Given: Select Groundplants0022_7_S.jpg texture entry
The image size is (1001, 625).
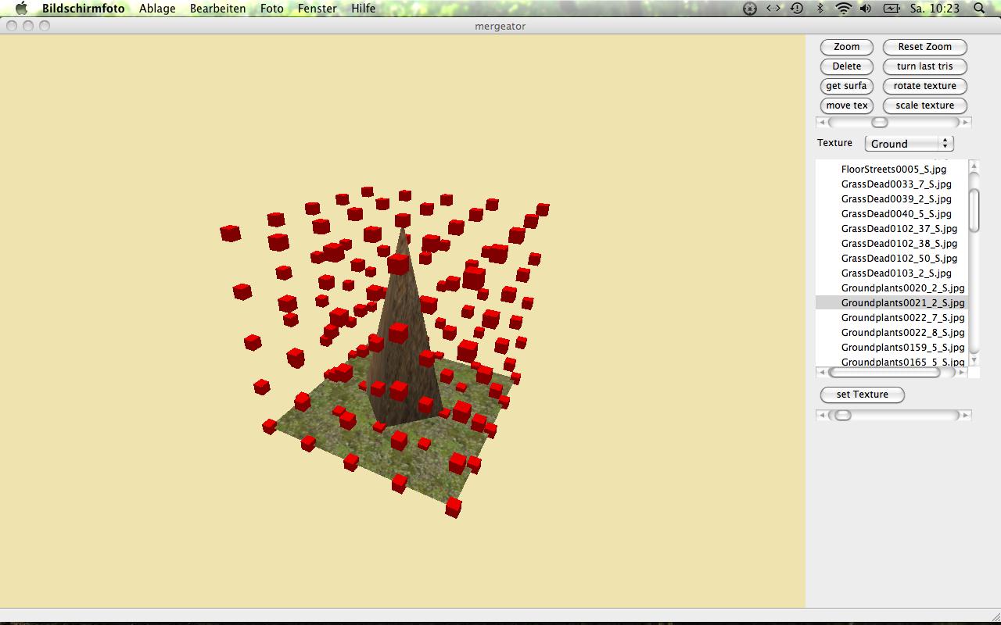Looking at the screenshot, I should 902,318.
